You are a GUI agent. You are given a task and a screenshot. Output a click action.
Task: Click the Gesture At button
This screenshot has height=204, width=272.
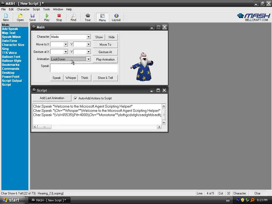tap(105, 52)
